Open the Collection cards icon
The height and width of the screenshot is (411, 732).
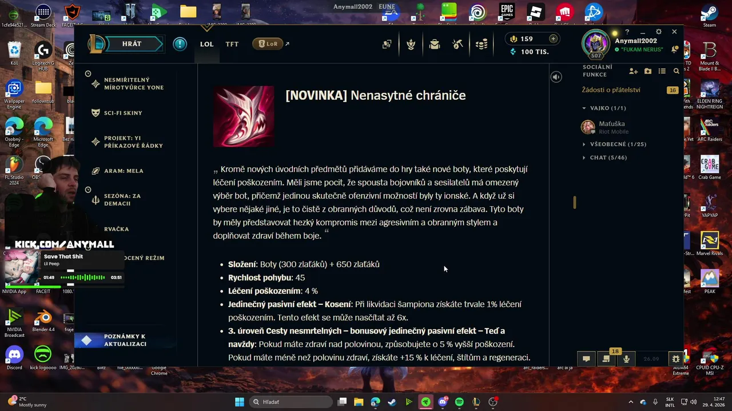click(387, 44)
